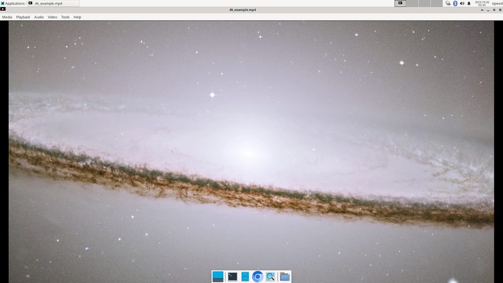Open the file manager cabinet icon in dock
503x283 pixels.
click(245, 277)
